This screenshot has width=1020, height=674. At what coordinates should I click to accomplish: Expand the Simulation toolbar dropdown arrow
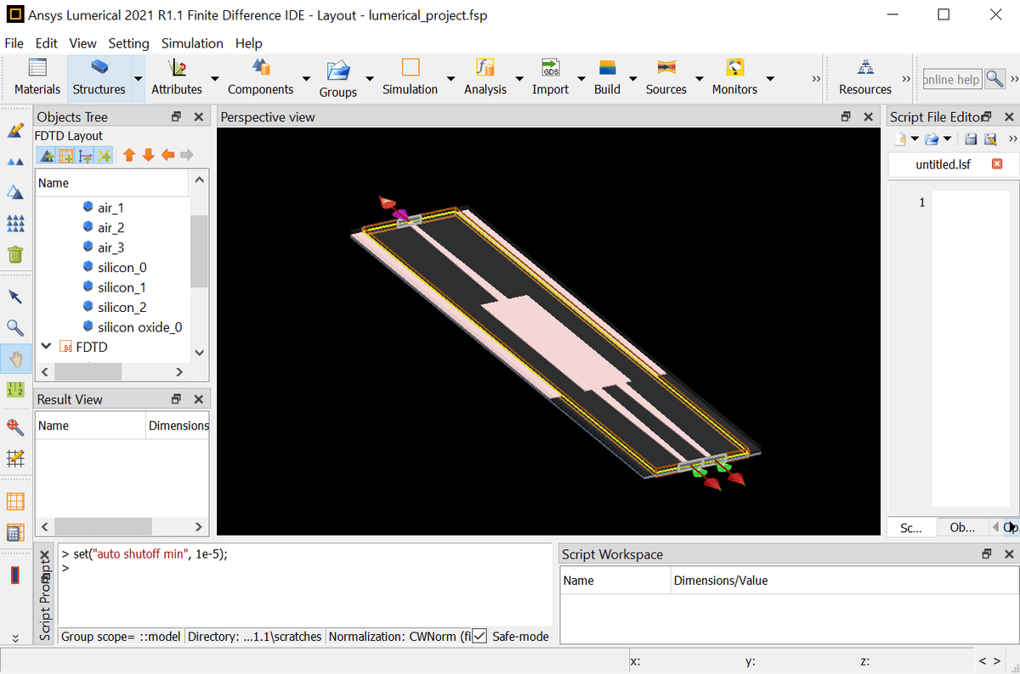coord(449,79)
